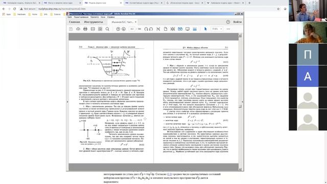Switch to the Главная tab

[75, 22]
